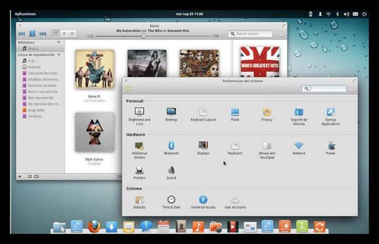The image size is (379, 244).
Task: Switch Noise to column view
Action: coord(72,33)
